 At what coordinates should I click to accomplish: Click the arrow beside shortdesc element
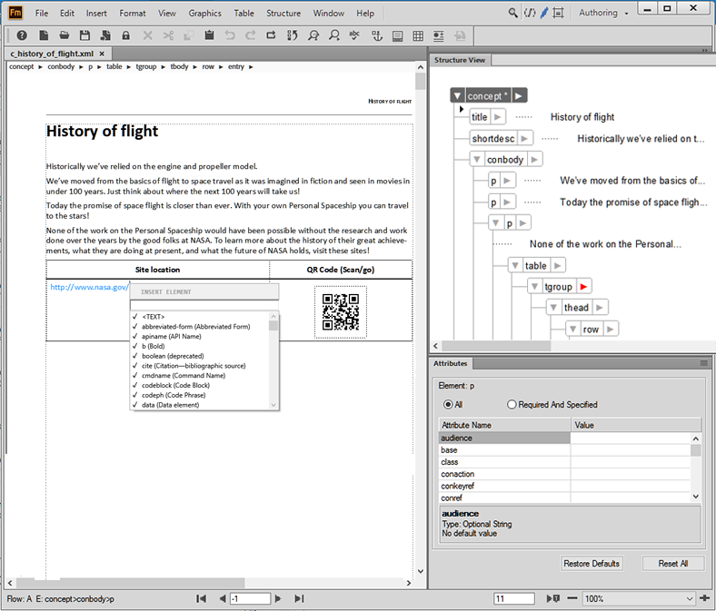tap(524, 138)
